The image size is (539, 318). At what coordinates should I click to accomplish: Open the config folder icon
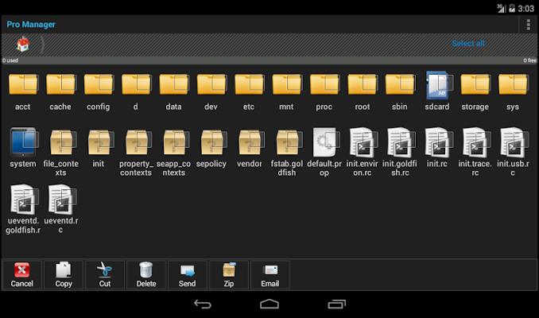pos(99,84)
